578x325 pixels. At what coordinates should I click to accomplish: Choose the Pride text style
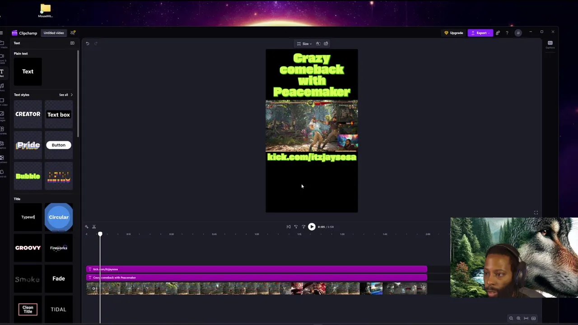point(28,145)
